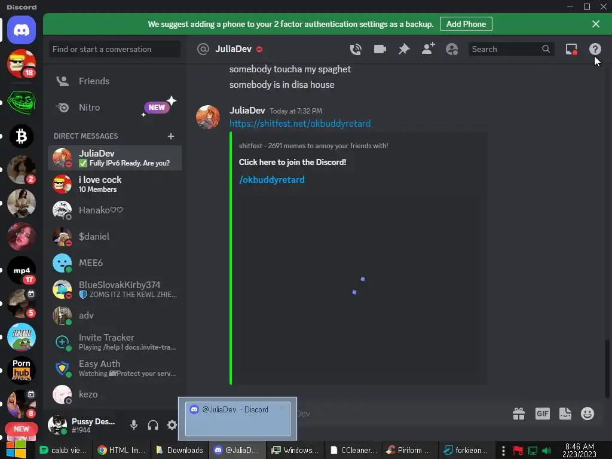The height and width of the screenshot is (459, 612).
Task: Click Add Phone button in banner
Action: point(466,24)
